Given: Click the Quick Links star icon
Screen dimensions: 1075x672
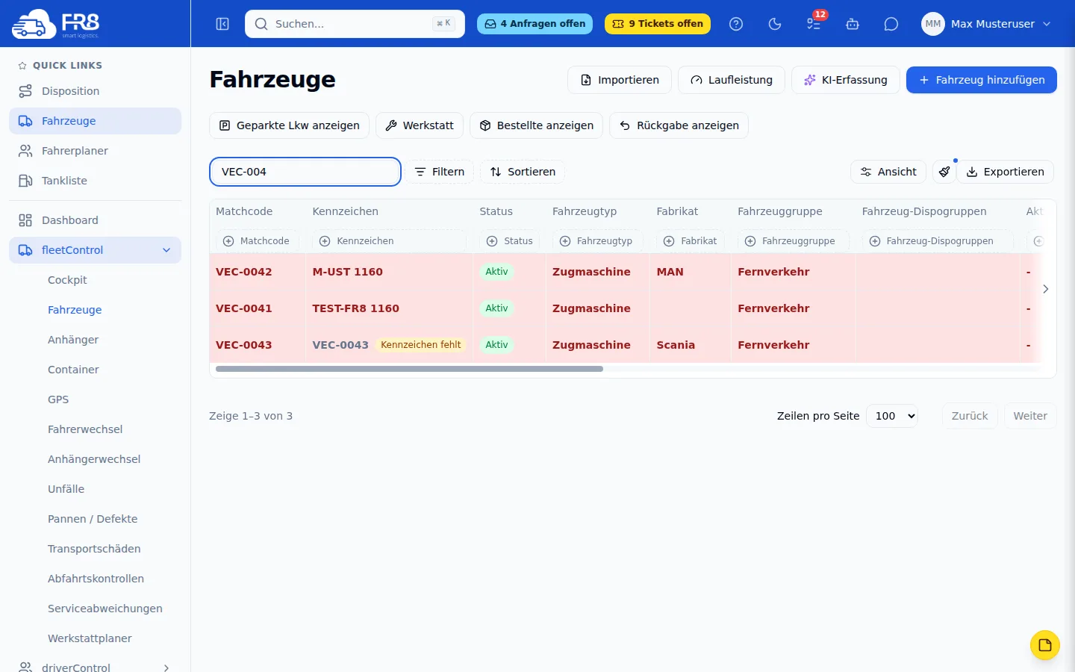Looking at the screenshot, I should tap(22, 66).
